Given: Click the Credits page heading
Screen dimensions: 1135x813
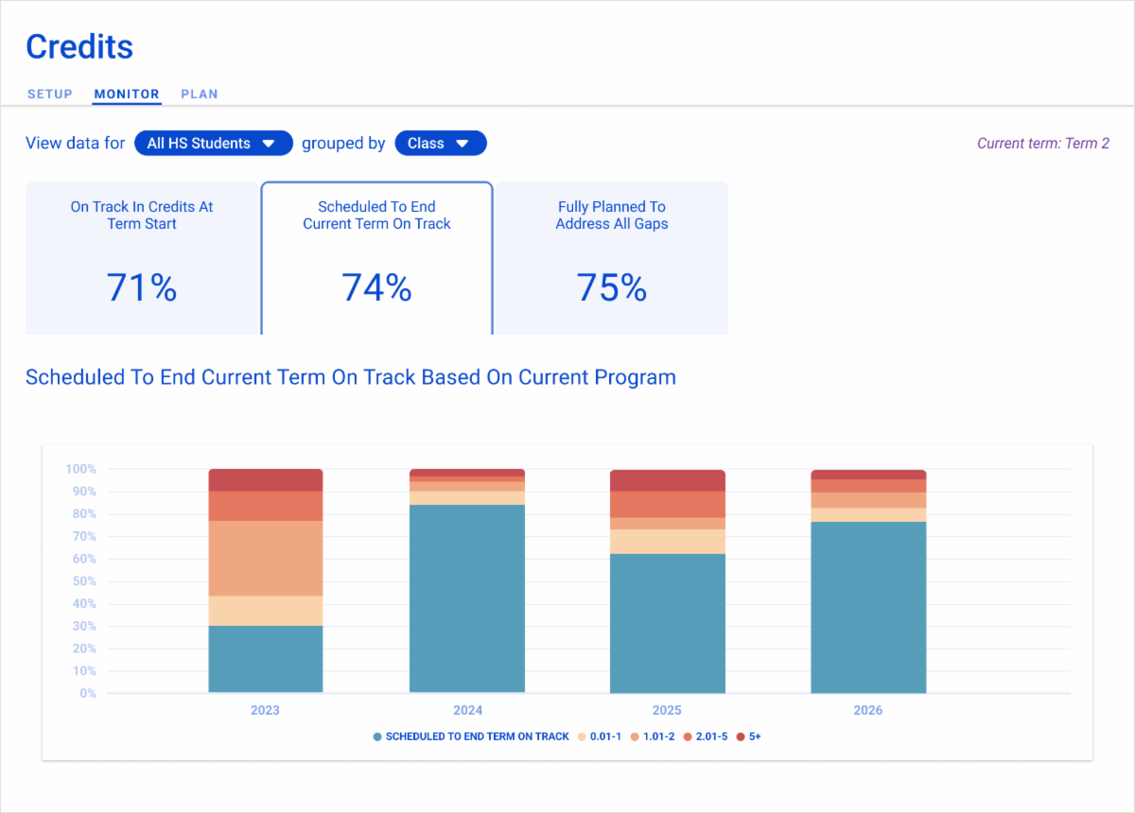Looking at the screenshot, I should pos(79,46).
